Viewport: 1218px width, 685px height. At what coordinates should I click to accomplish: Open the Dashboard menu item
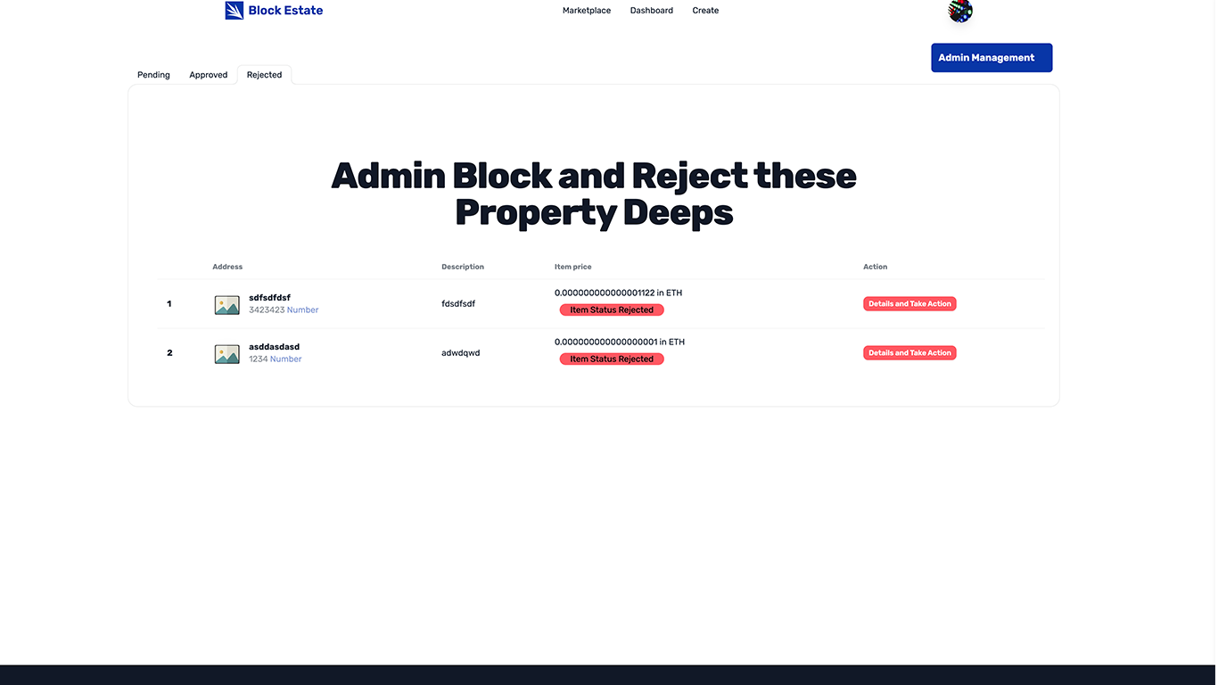pyautogui.click(x=651, y=10)
